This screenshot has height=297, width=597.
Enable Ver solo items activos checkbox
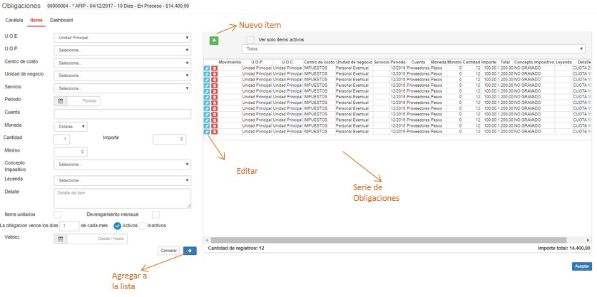click(x=250, y=40)
